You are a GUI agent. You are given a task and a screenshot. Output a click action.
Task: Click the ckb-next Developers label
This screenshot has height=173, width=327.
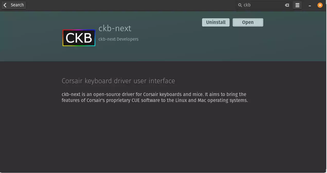(x=119, y=39)
